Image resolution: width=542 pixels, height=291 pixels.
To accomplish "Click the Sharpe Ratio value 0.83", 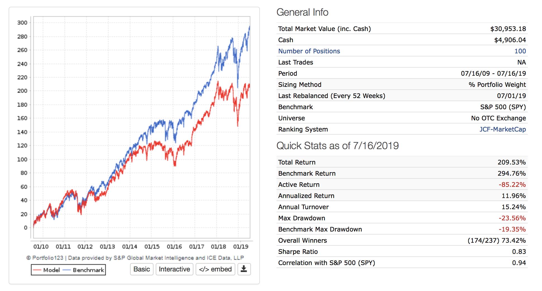I will tap(519, 252).
